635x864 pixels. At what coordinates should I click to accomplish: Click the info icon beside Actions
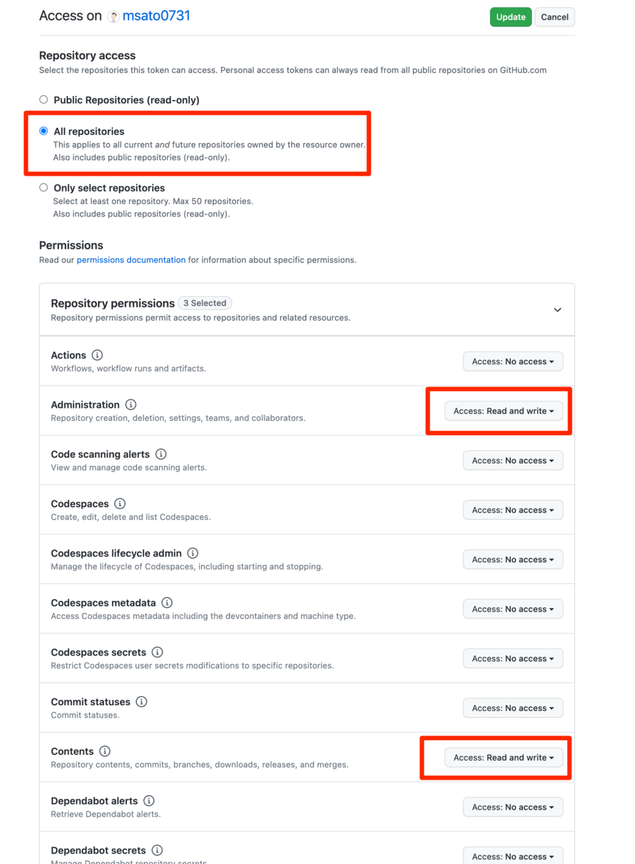coord(97,355)
